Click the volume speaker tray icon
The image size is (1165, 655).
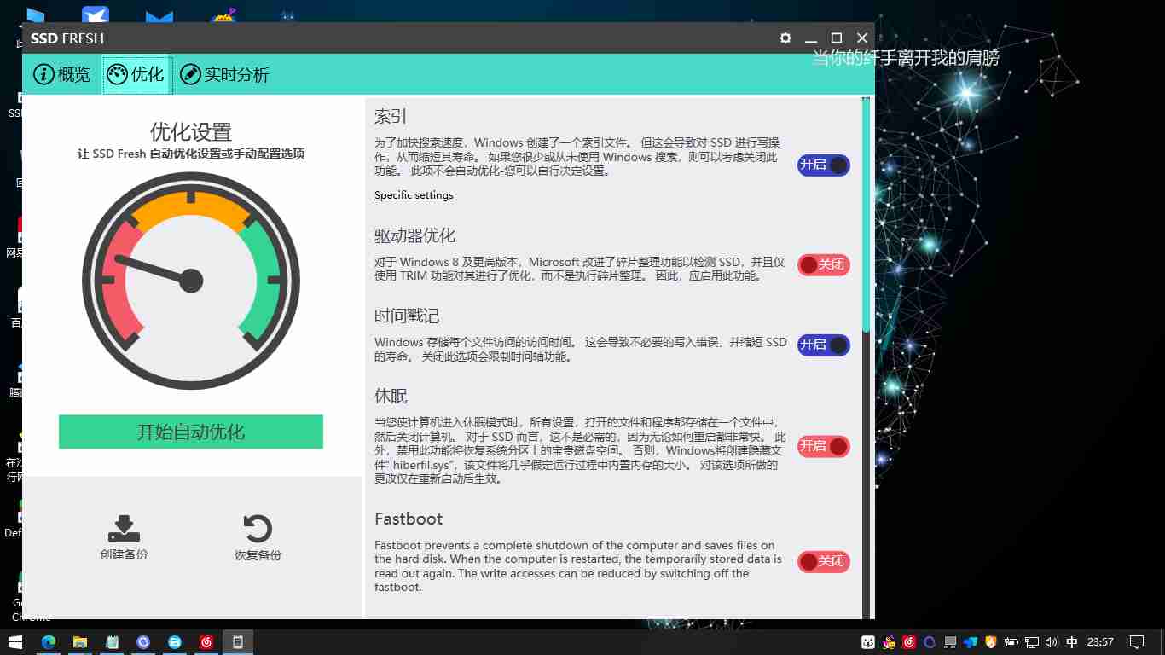(1051, 642)
